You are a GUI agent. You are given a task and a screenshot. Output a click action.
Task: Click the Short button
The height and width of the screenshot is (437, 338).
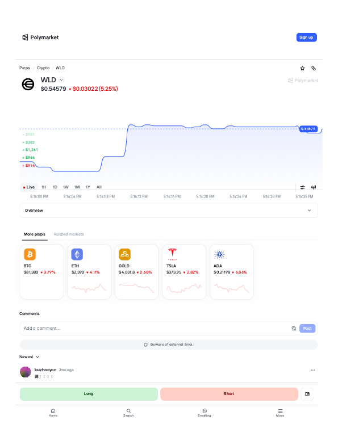(x=229, y=394)
